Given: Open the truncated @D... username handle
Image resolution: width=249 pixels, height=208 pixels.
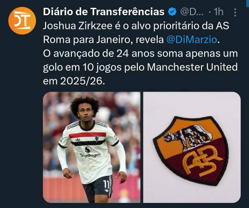Looking at the screenshot, I should tap(192, 12).
